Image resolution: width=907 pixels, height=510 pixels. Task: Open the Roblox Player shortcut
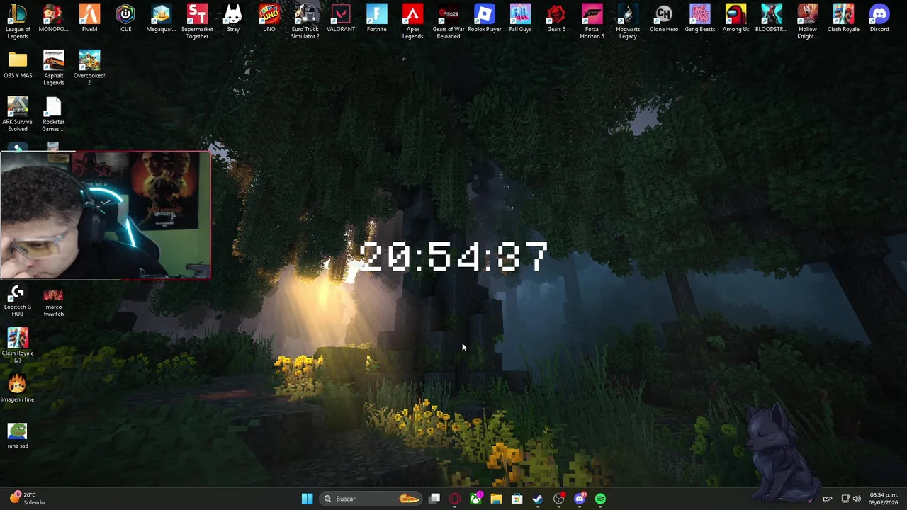[x=484, y=18]
